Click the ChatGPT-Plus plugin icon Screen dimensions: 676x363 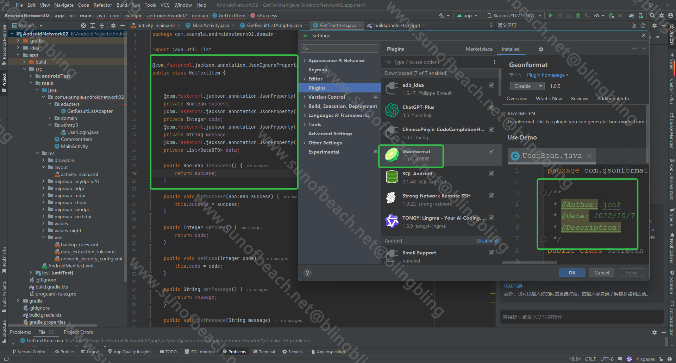(x=392, y=111)
